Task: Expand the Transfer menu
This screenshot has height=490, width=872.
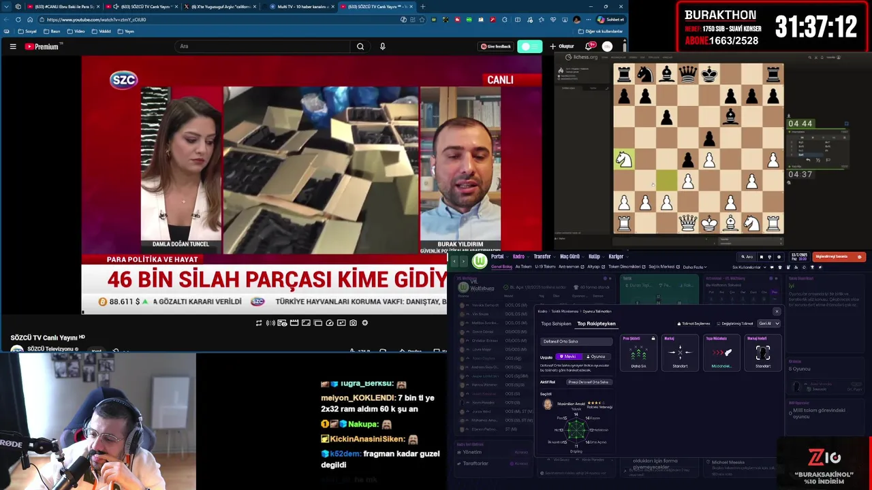Action: coord(544,257)
